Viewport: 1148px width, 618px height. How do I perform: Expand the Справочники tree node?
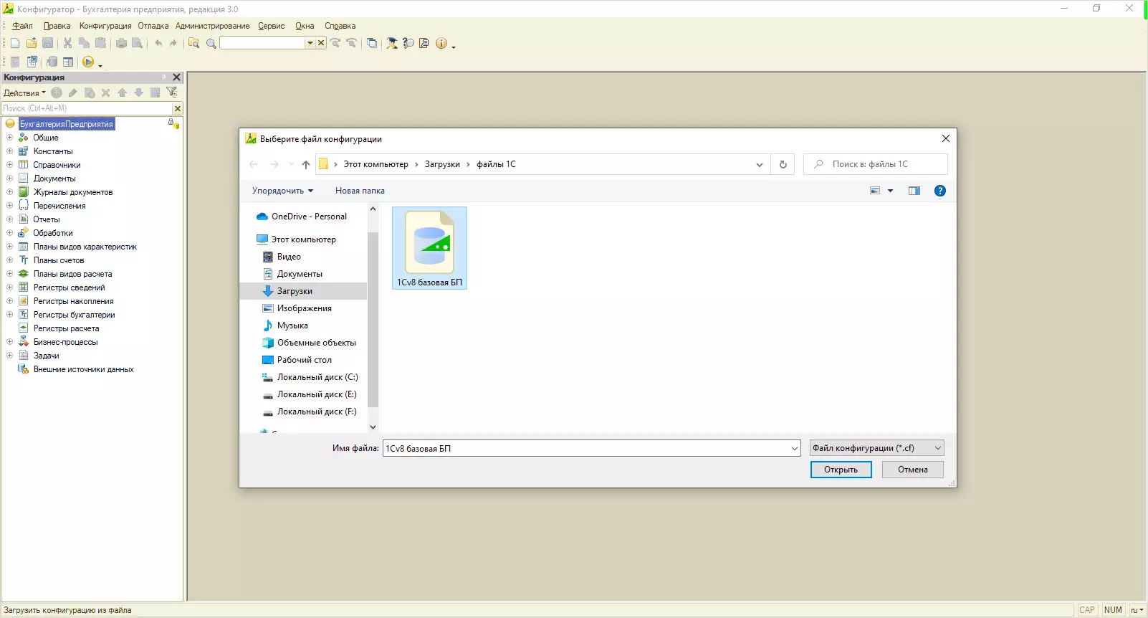[10, 165]
